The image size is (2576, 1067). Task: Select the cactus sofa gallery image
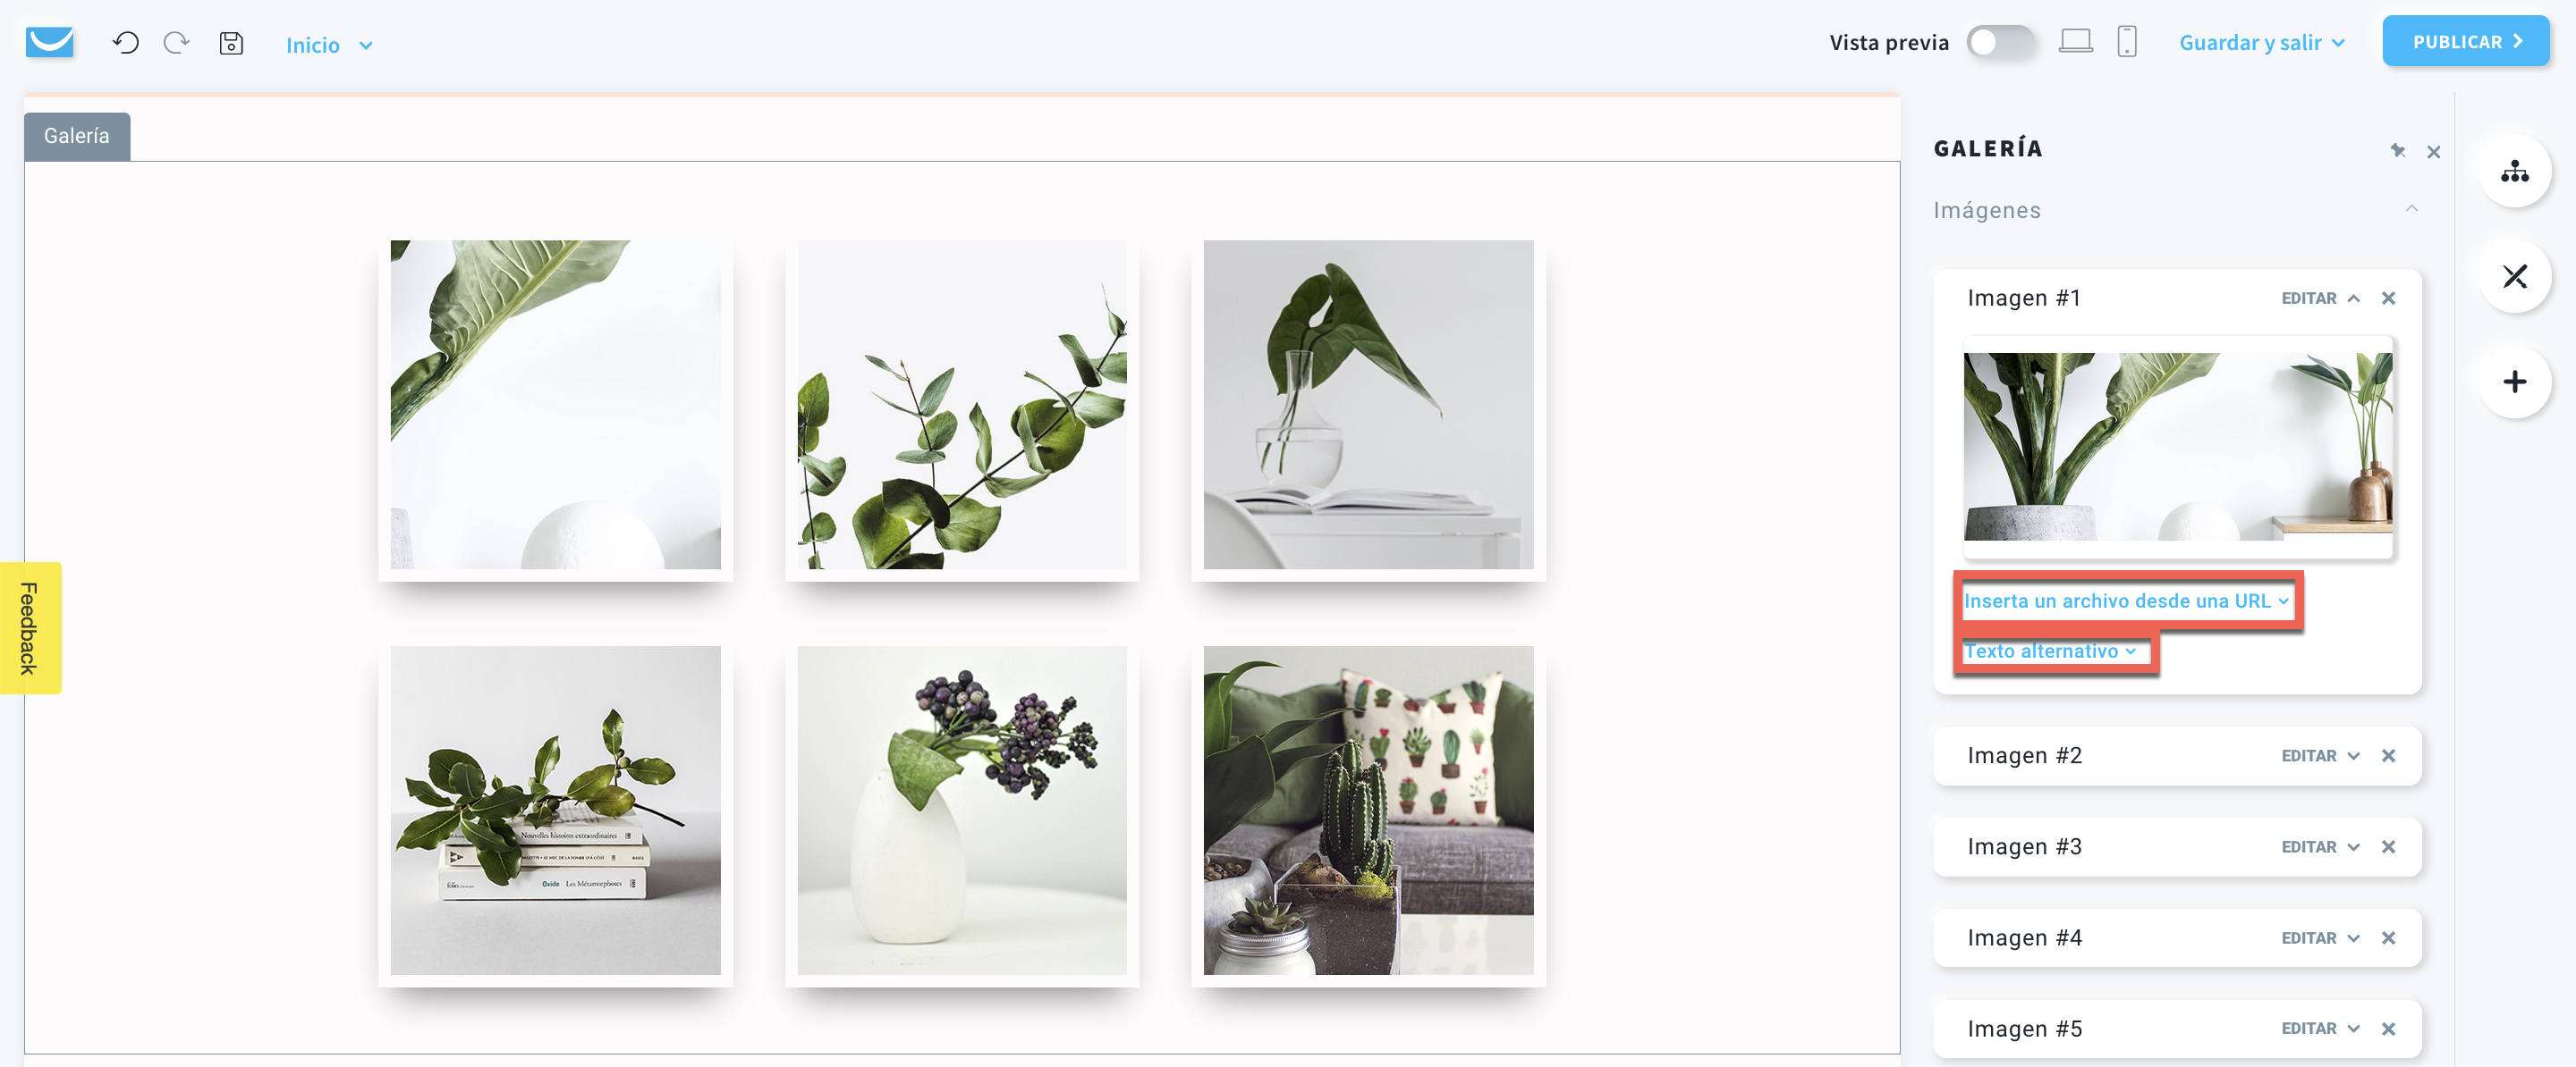(x=1368, y=811)
